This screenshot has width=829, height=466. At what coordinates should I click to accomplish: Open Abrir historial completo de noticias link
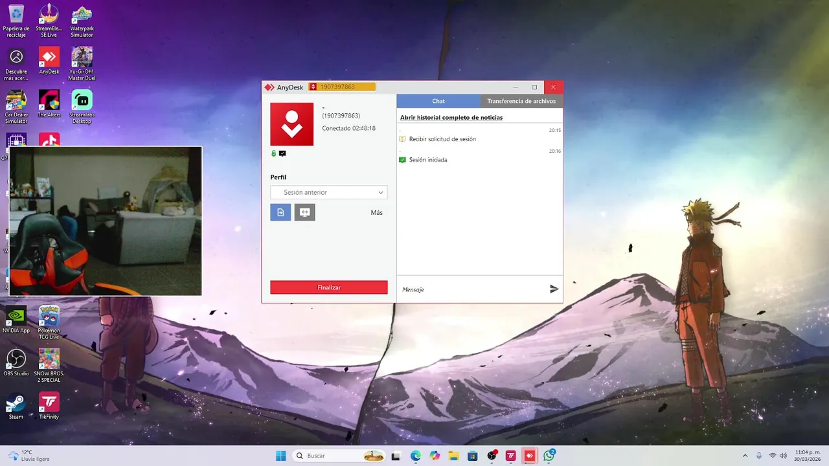[451, 117]
